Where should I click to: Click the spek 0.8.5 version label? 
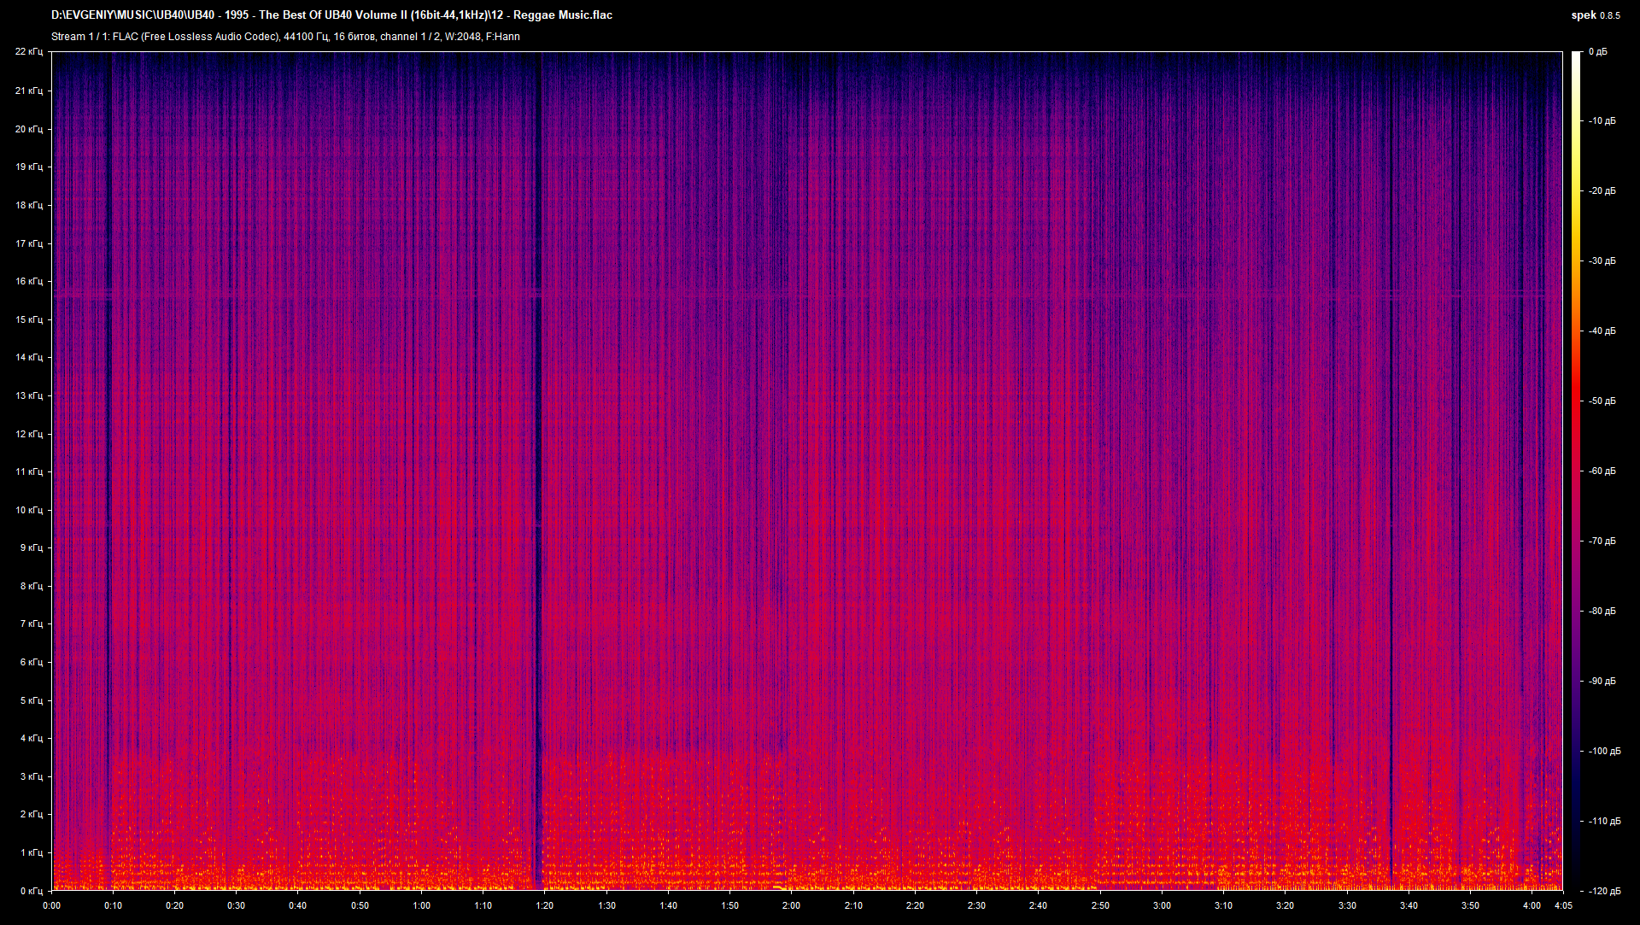click(x=1596, y=15)
